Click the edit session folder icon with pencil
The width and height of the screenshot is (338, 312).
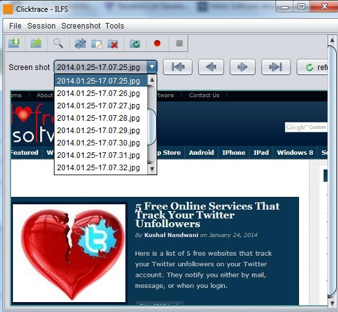point(97,44)
